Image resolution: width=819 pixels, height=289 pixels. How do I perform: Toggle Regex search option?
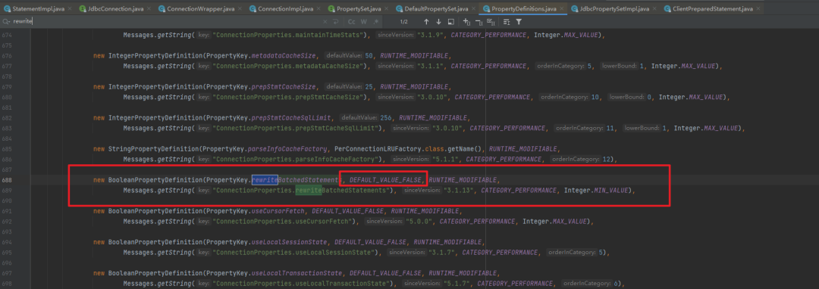376,22
